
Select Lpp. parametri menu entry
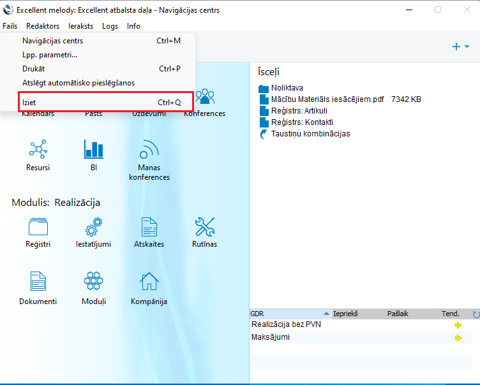click(x=50, y=55)
